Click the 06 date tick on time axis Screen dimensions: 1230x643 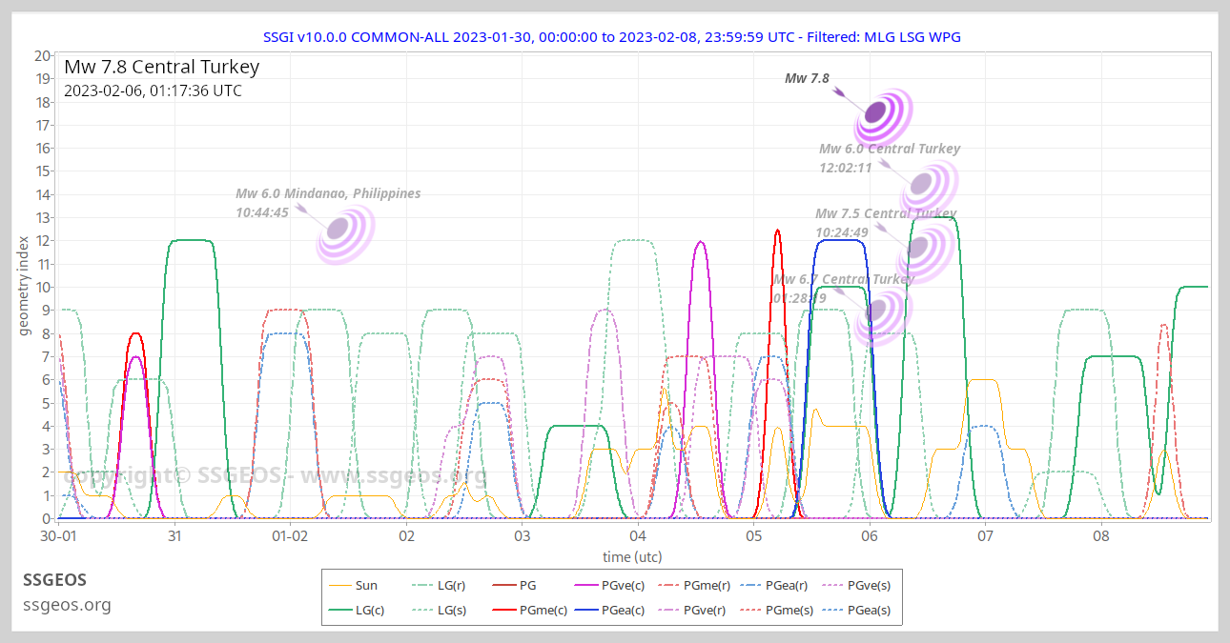pos(870,537)
